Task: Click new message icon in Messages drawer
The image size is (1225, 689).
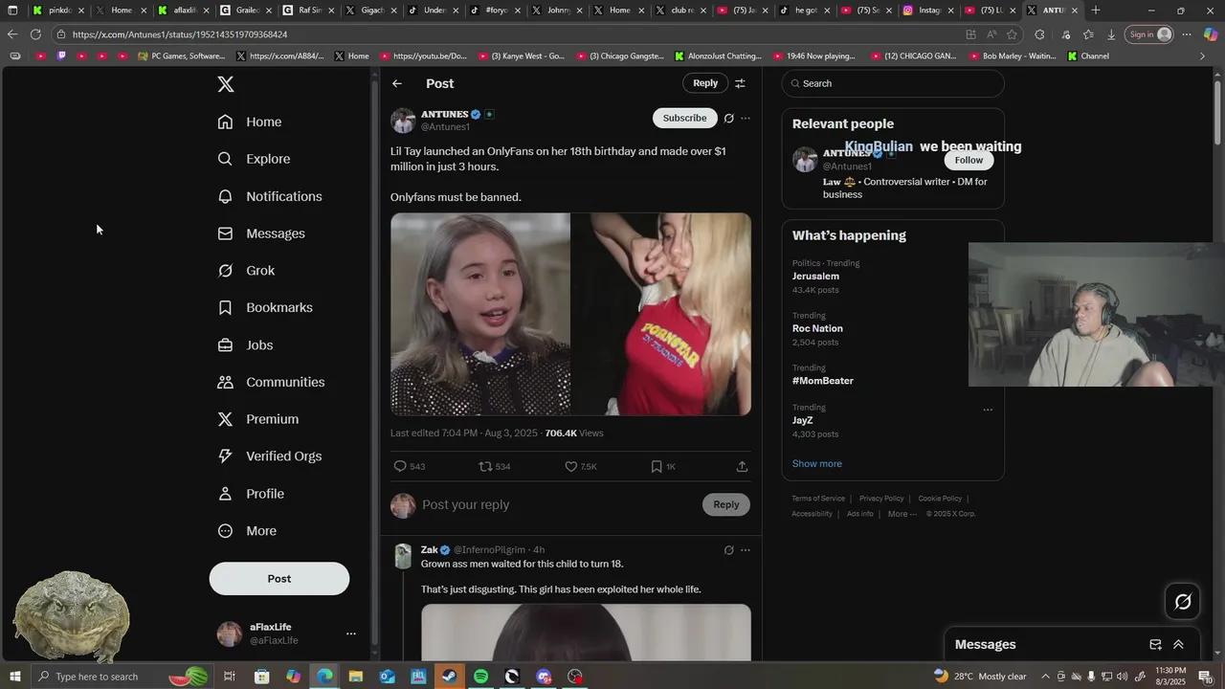Action: point(1155,645)
